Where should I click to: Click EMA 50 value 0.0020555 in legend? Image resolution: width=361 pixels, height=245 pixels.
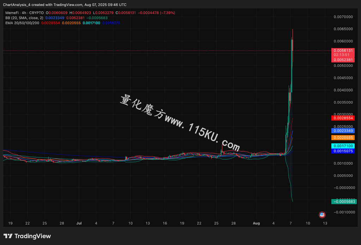point(71,23)
